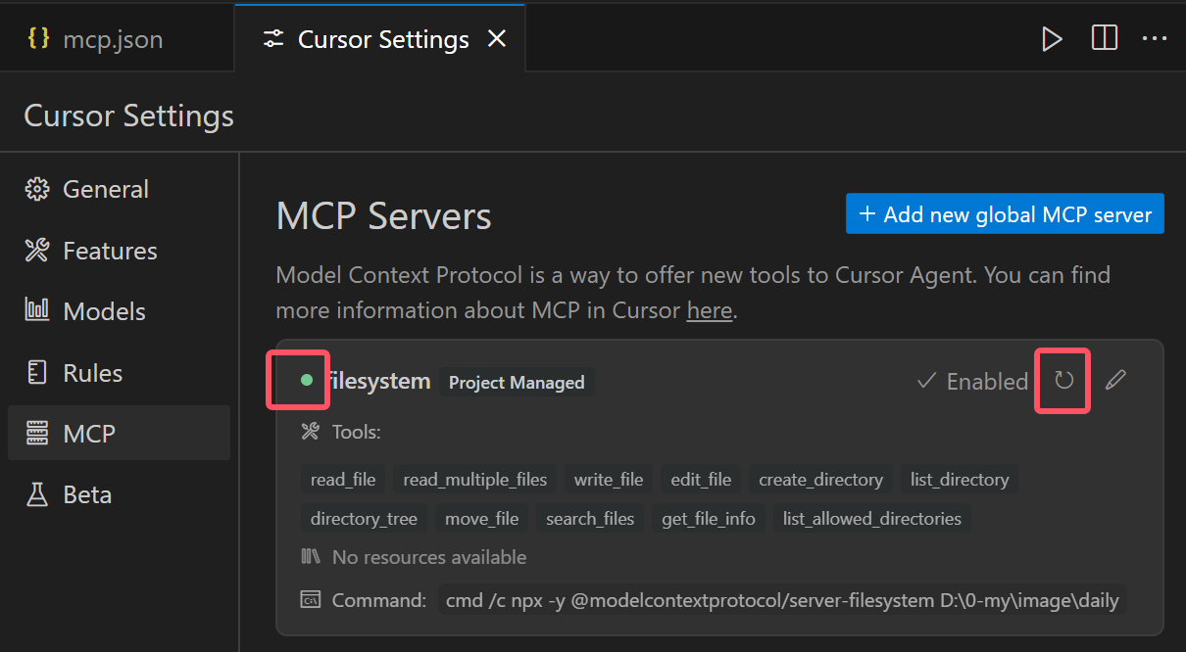Click the write_file tool chip
The height and width of the screenshot is (652, 1186).
pos(609,479)
